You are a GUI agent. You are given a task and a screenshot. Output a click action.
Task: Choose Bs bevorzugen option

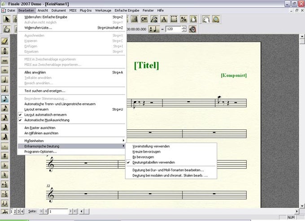[x=171, y=157]
